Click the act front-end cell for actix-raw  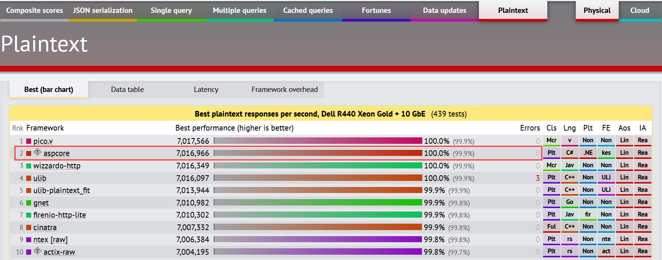pyautogui.click(x=606, y=251)
